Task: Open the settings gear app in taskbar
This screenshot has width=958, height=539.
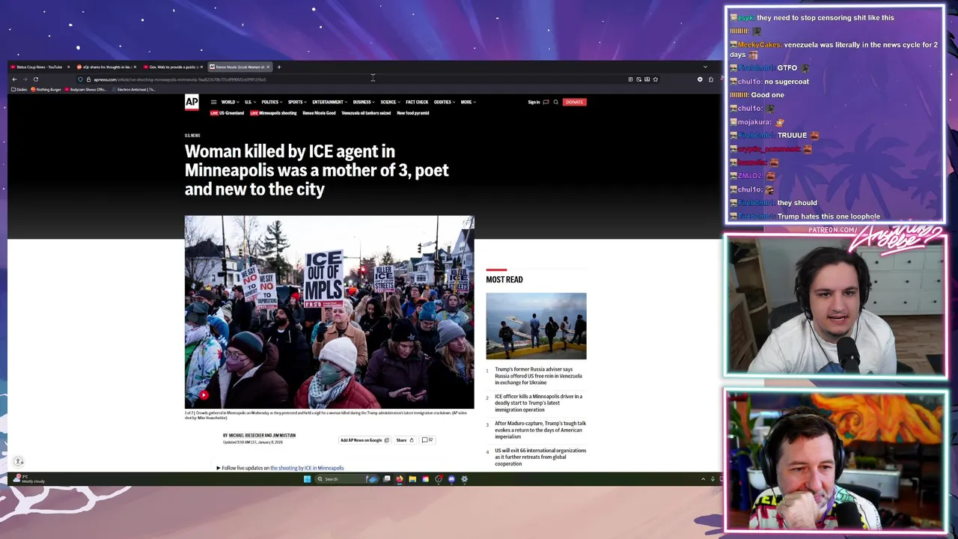Action: [x=464, y=479]
